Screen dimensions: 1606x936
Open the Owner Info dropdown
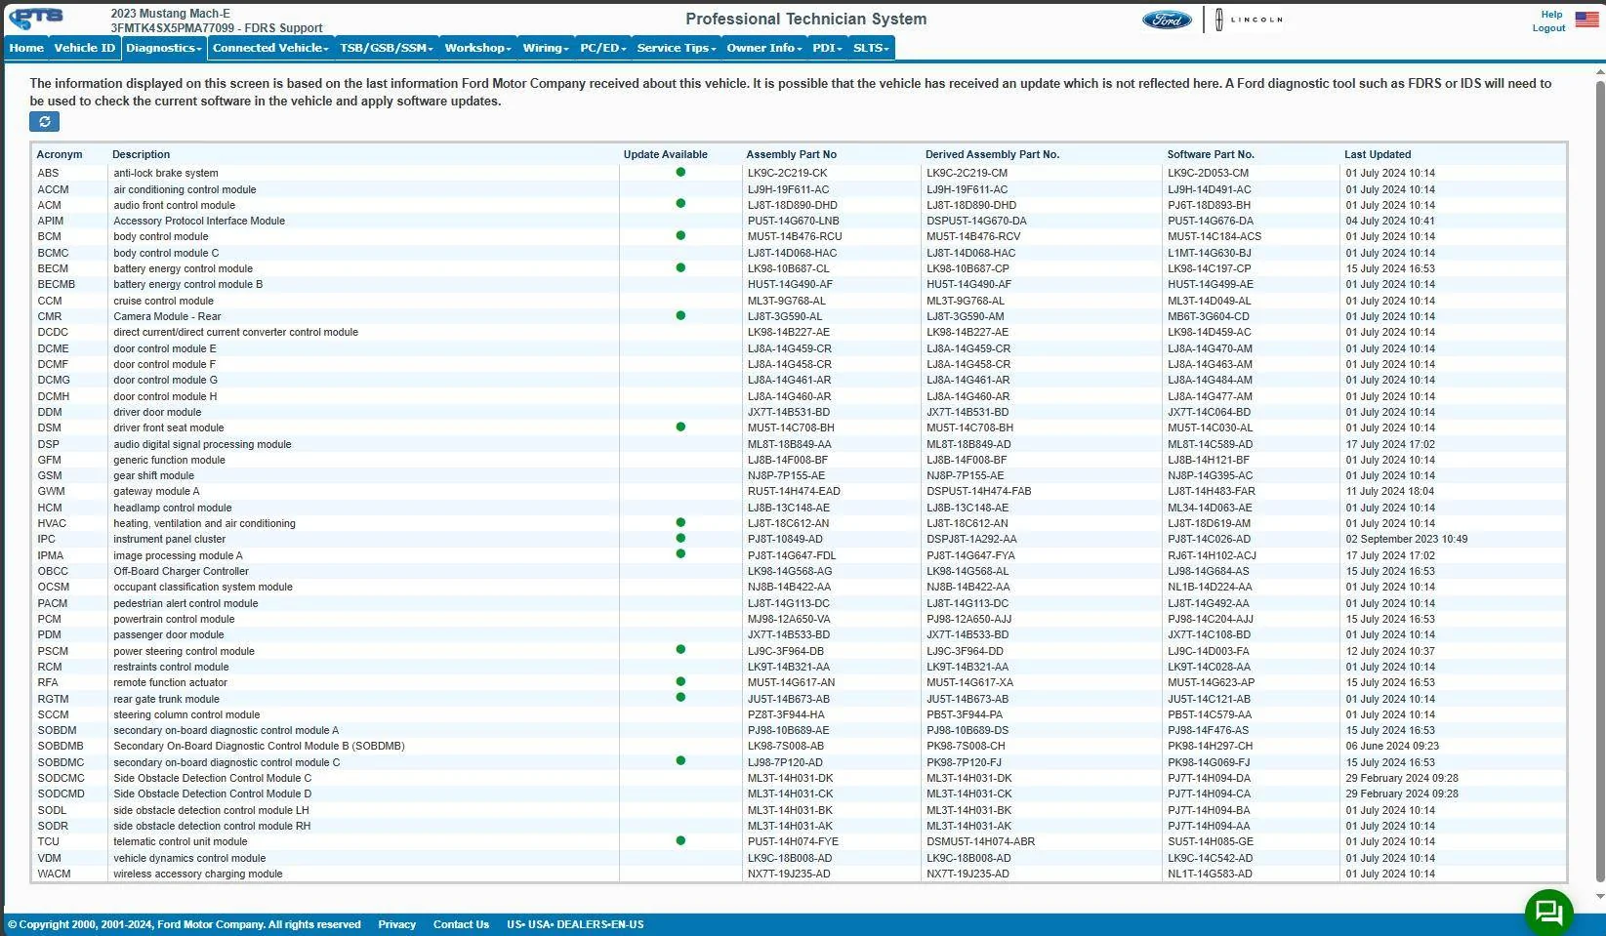pos(763,48)
